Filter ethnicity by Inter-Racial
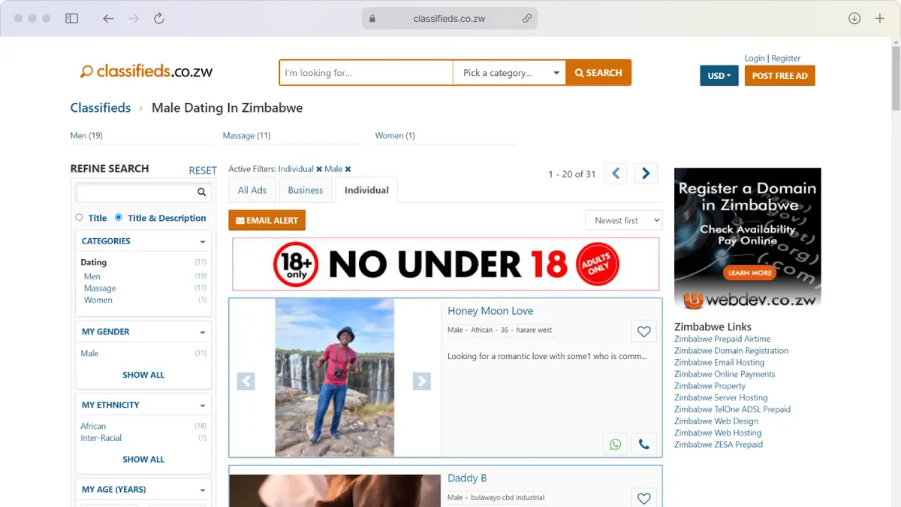Image resolution: width=901 pixels, height=507 pixels. (101, 438)
